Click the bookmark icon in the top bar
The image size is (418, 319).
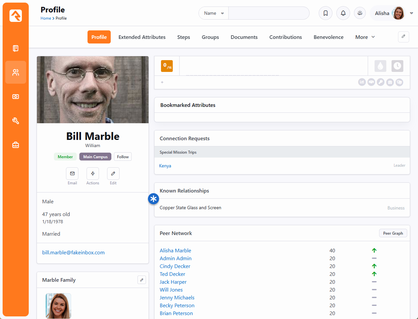click(x=326, y=13)
